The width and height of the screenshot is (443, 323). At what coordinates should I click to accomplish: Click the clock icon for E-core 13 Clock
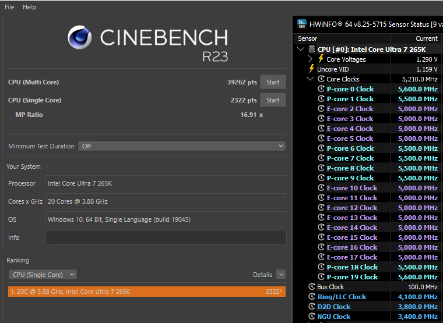(x=321, y=217)
